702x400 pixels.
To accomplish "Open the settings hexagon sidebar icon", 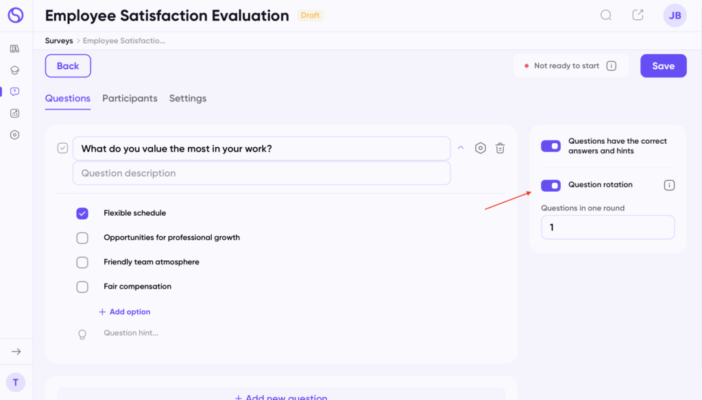I will 15,135.
